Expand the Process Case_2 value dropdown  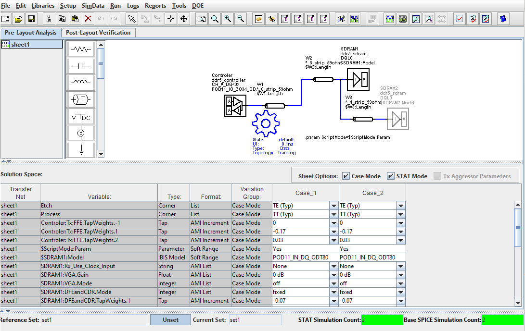(401, 214)
